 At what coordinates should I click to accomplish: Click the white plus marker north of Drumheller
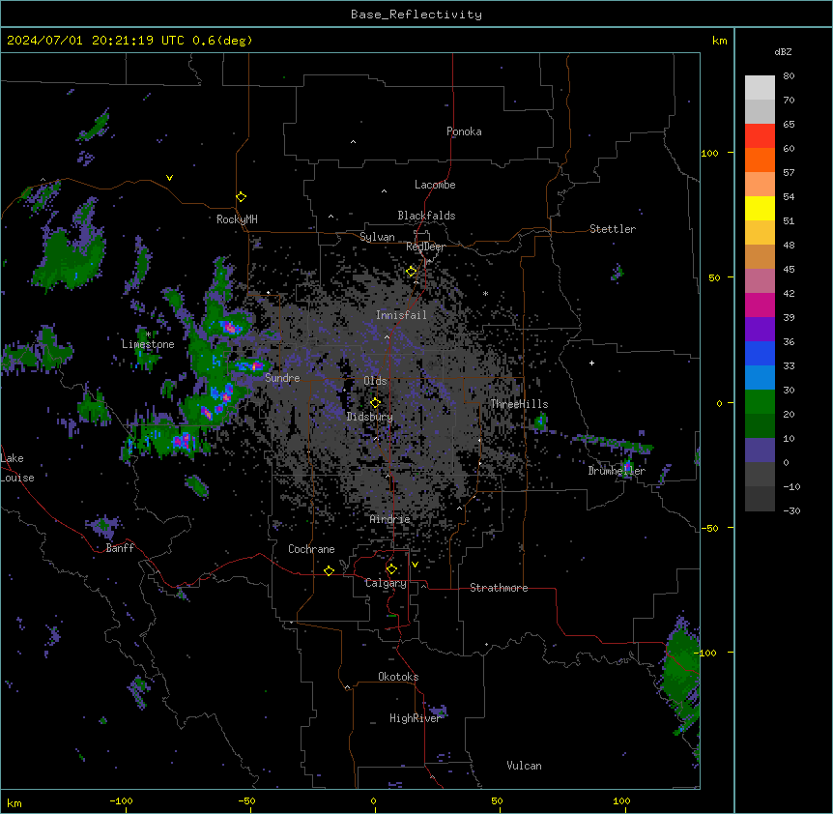(591, 363)
